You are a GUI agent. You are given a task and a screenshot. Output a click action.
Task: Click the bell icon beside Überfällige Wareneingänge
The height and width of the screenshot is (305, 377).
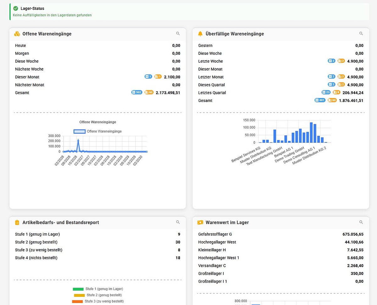[200, 34]
